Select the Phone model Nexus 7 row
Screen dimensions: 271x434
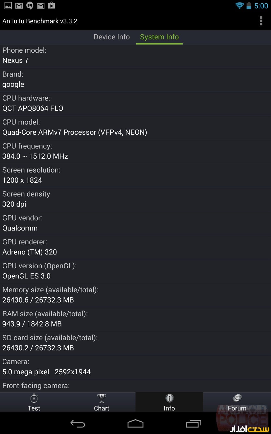click(135, 55)
